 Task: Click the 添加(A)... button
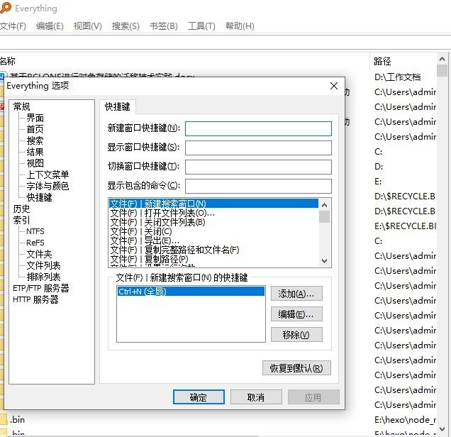click(296, 294)
